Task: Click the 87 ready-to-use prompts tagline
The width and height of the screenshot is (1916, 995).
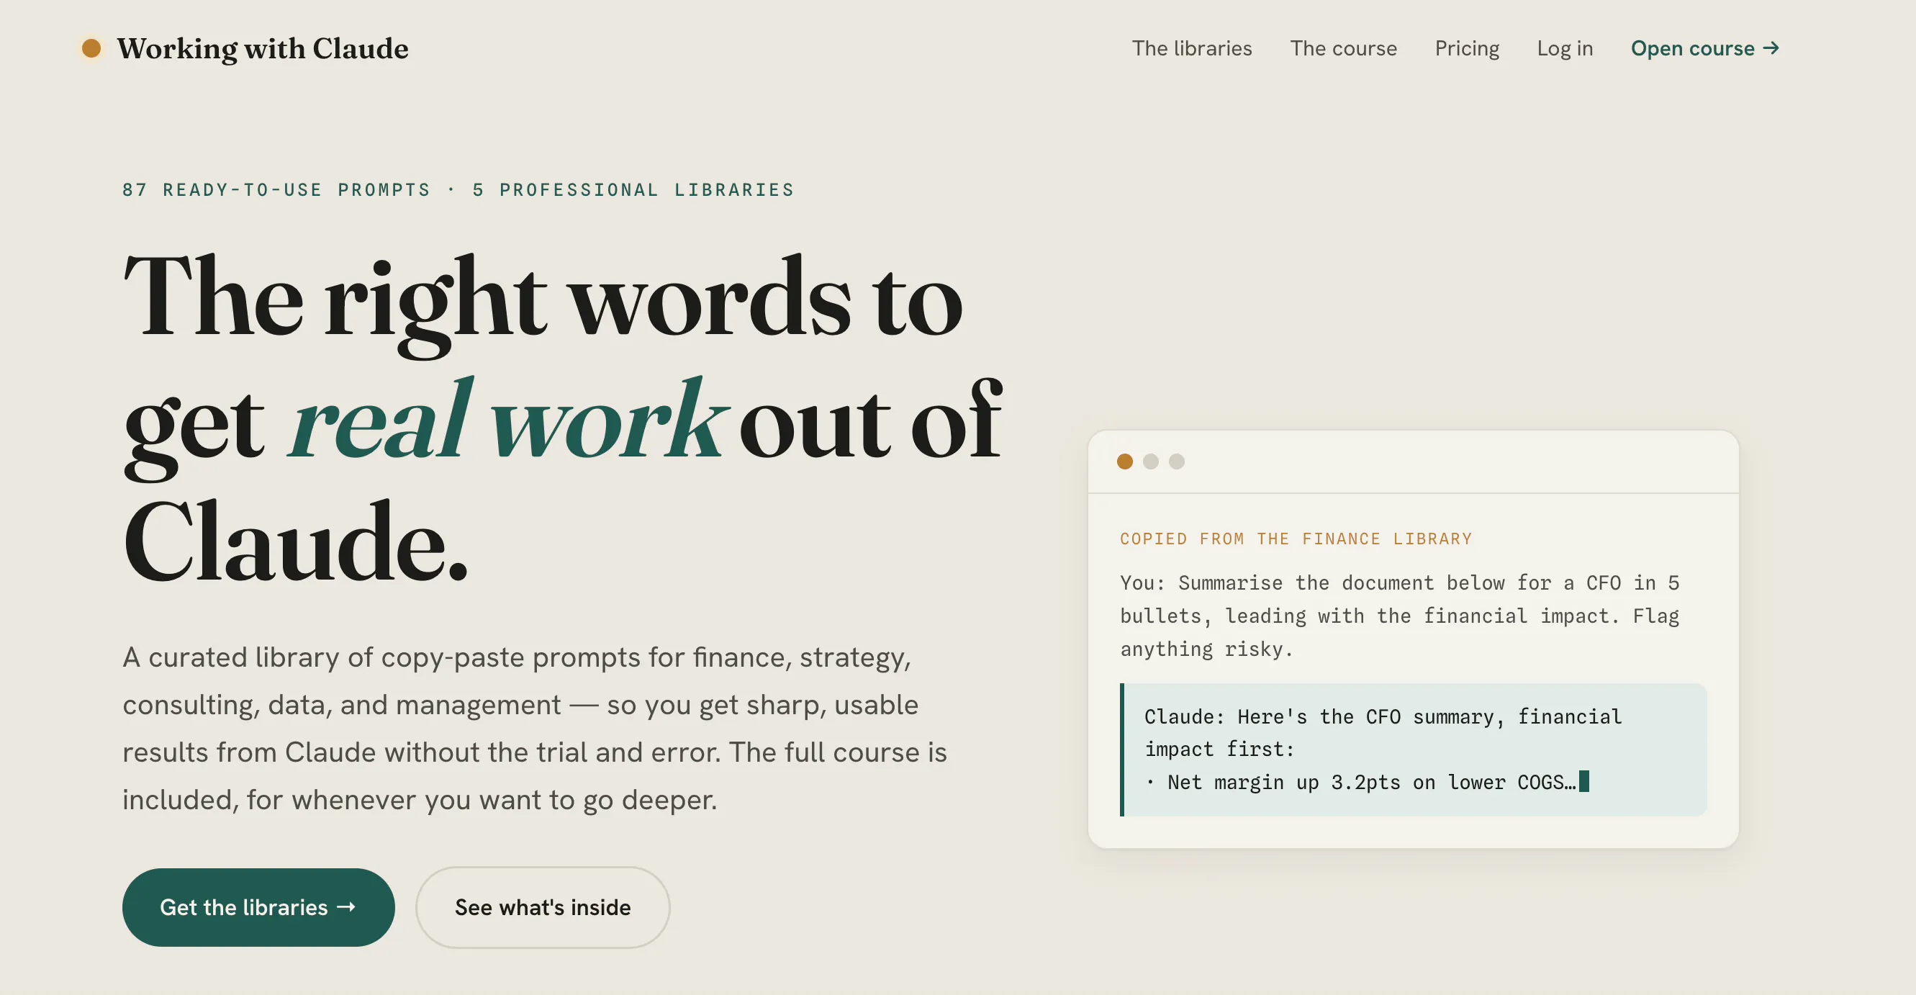Action: pyautogui.click(x=458, y=190)
